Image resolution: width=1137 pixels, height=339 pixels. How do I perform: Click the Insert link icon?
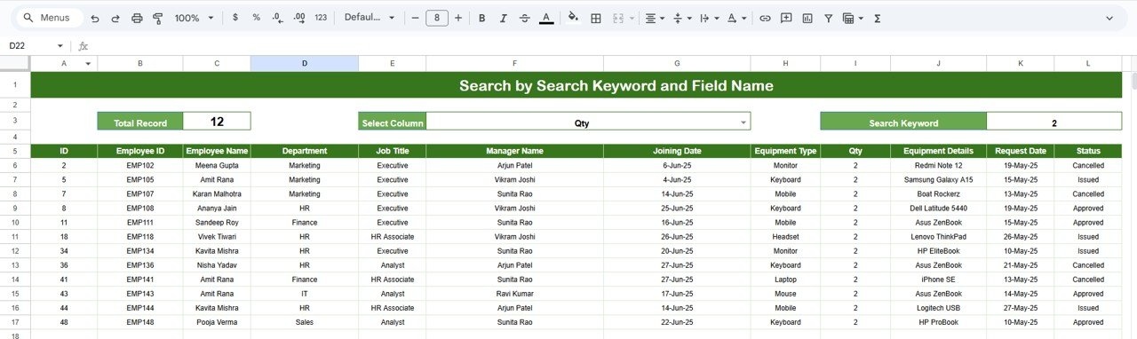pos(764,18)
